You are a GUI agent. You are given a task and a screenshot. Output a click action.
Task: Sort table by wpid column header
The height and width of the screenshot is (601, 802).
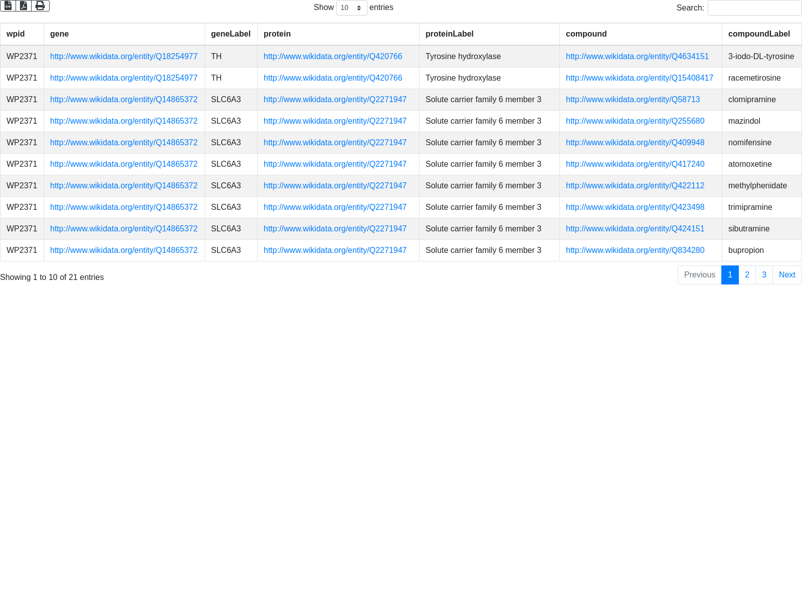coord(16,34)
